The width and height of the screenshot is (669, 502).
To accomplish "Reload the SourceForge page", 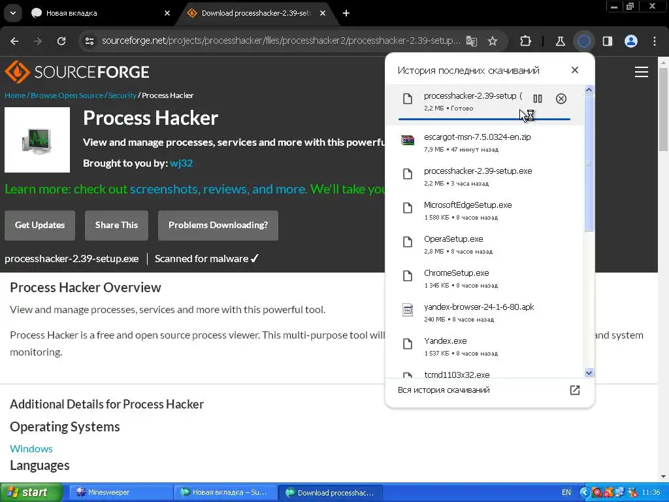I will (61, 41).
